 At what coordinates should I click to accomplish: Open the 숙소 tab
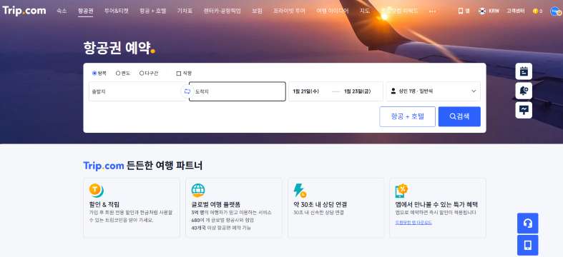click(x=62, y=11)
